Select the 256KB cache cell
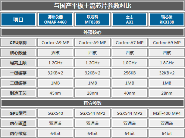185x138 pixels. coord(129,73)
